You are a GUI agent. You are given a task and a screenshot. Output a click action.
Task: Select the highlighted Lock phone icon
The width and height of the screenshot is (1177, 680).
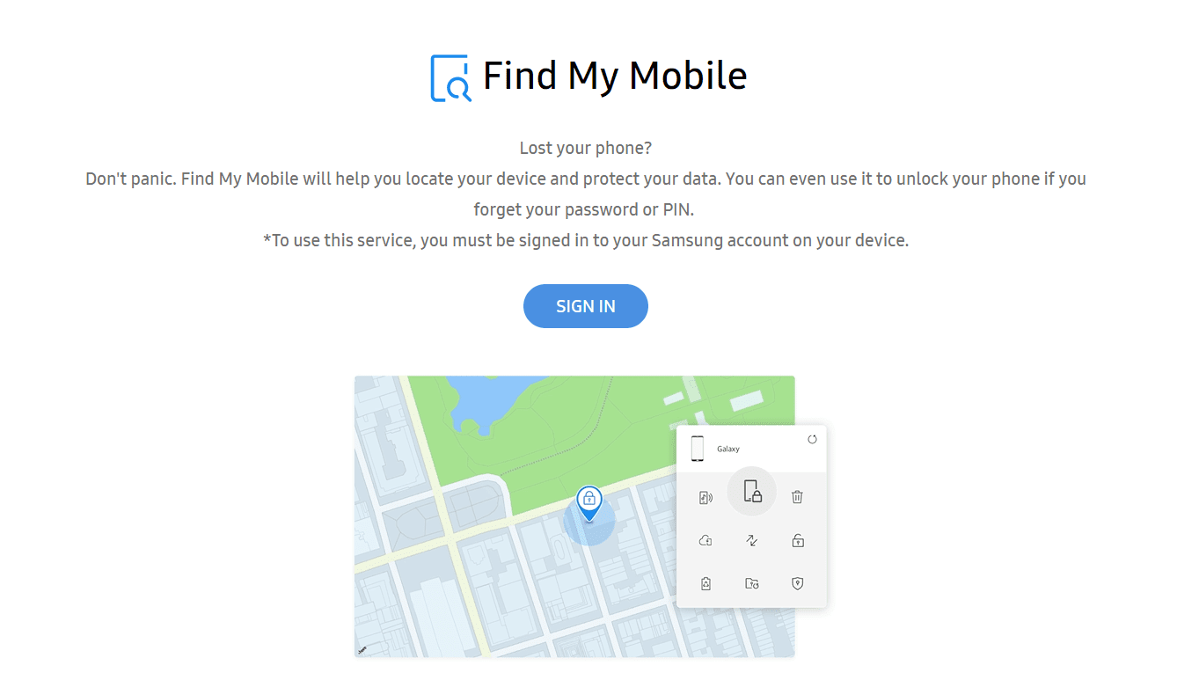click(752, 491)
